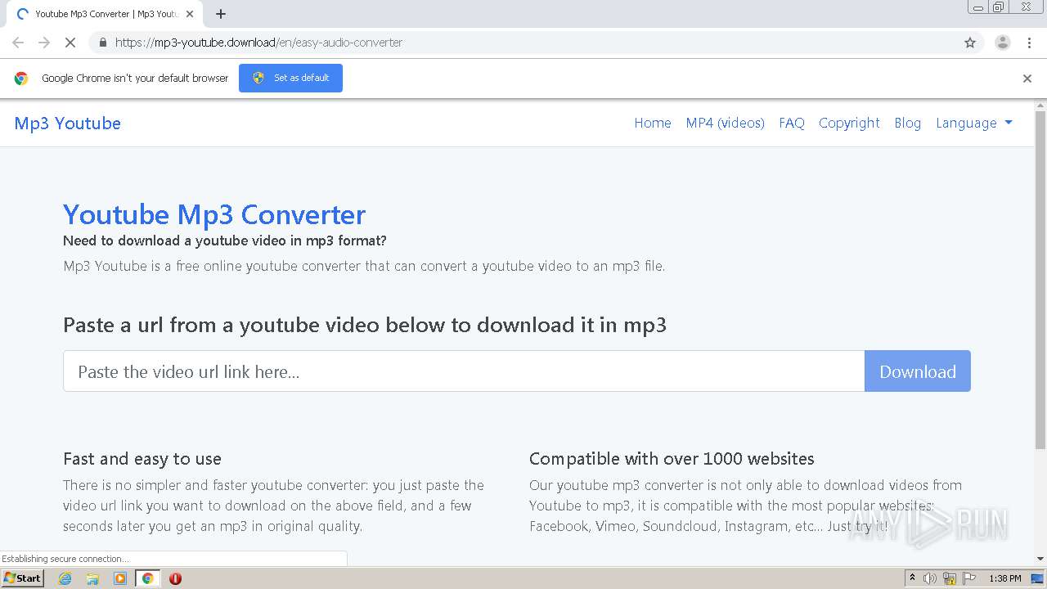Bookmark this page with the star icon
This screenshot has height=589, width=1047.
970,43
